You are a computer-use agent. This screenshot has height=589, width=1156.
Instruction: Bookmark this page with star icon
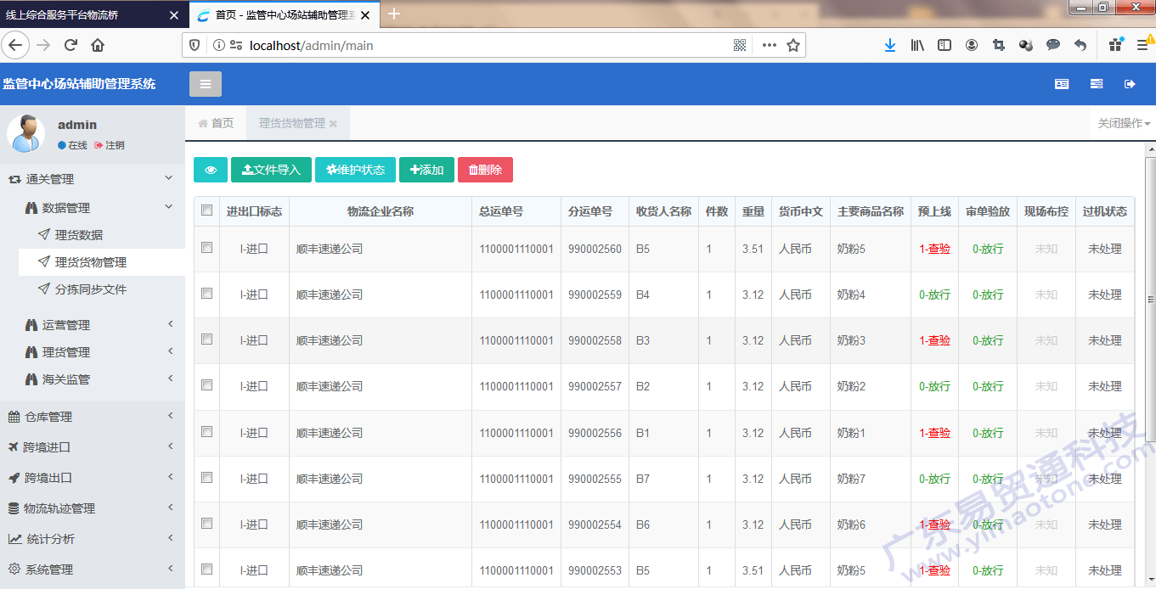point(793,45)
